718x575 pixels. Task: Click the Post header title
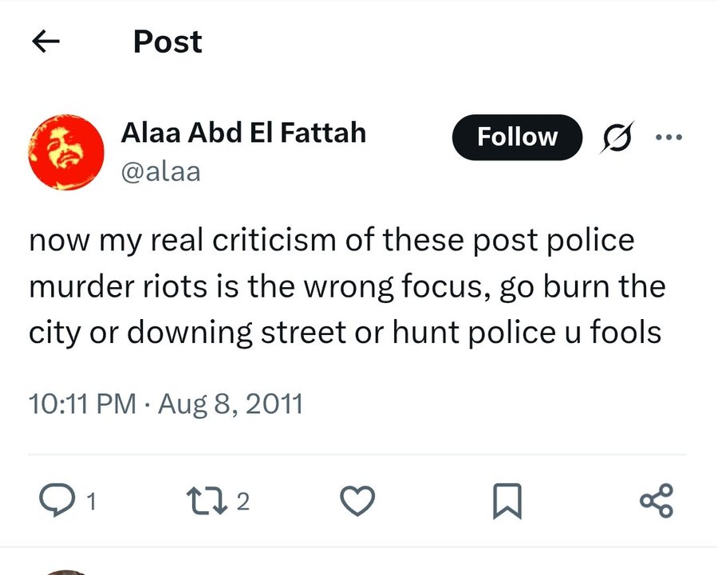pyautogui.click(x=168, y=41)
